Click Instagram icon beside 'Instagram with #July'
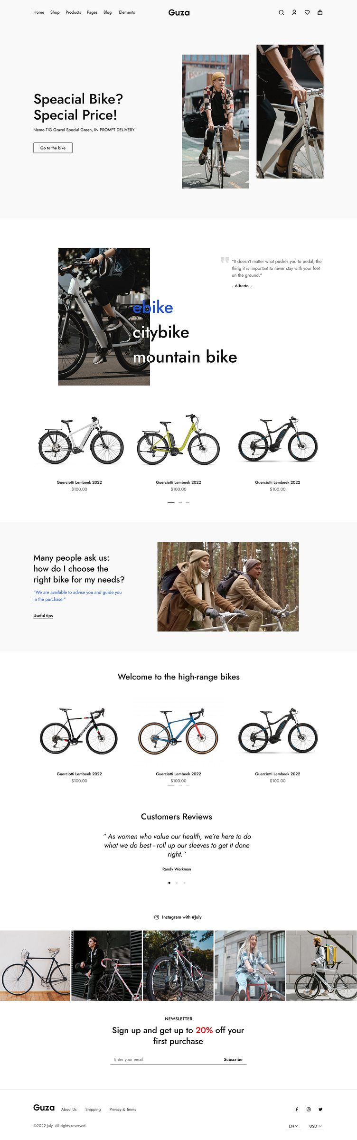 coord(157,917)
